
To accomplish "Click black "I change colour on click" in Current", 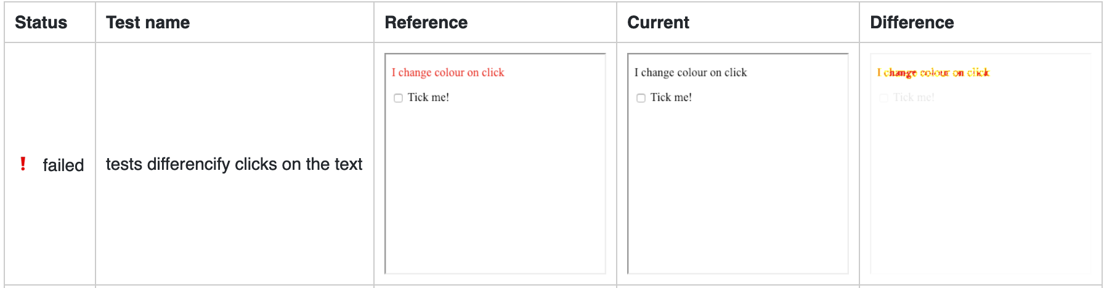I will tap(691, 73).
